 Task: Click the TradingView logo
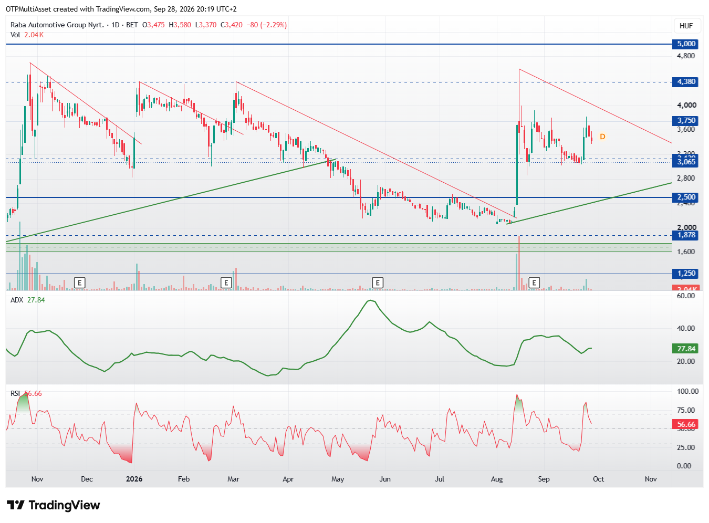click(53, 505)
